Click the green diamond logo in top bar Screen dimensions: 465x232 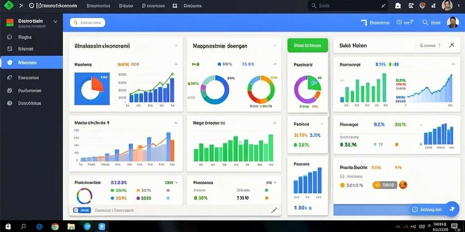click(10, 5)
